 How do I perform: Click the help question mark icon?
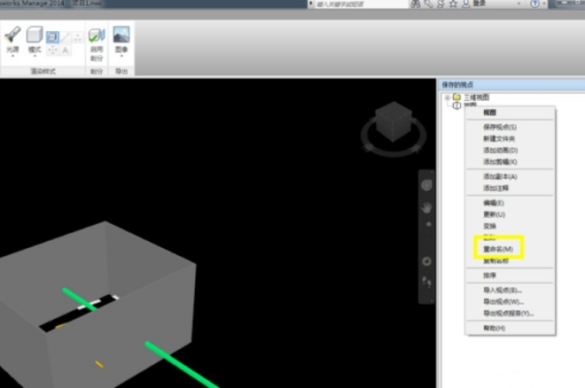click(x=534, y=4)
